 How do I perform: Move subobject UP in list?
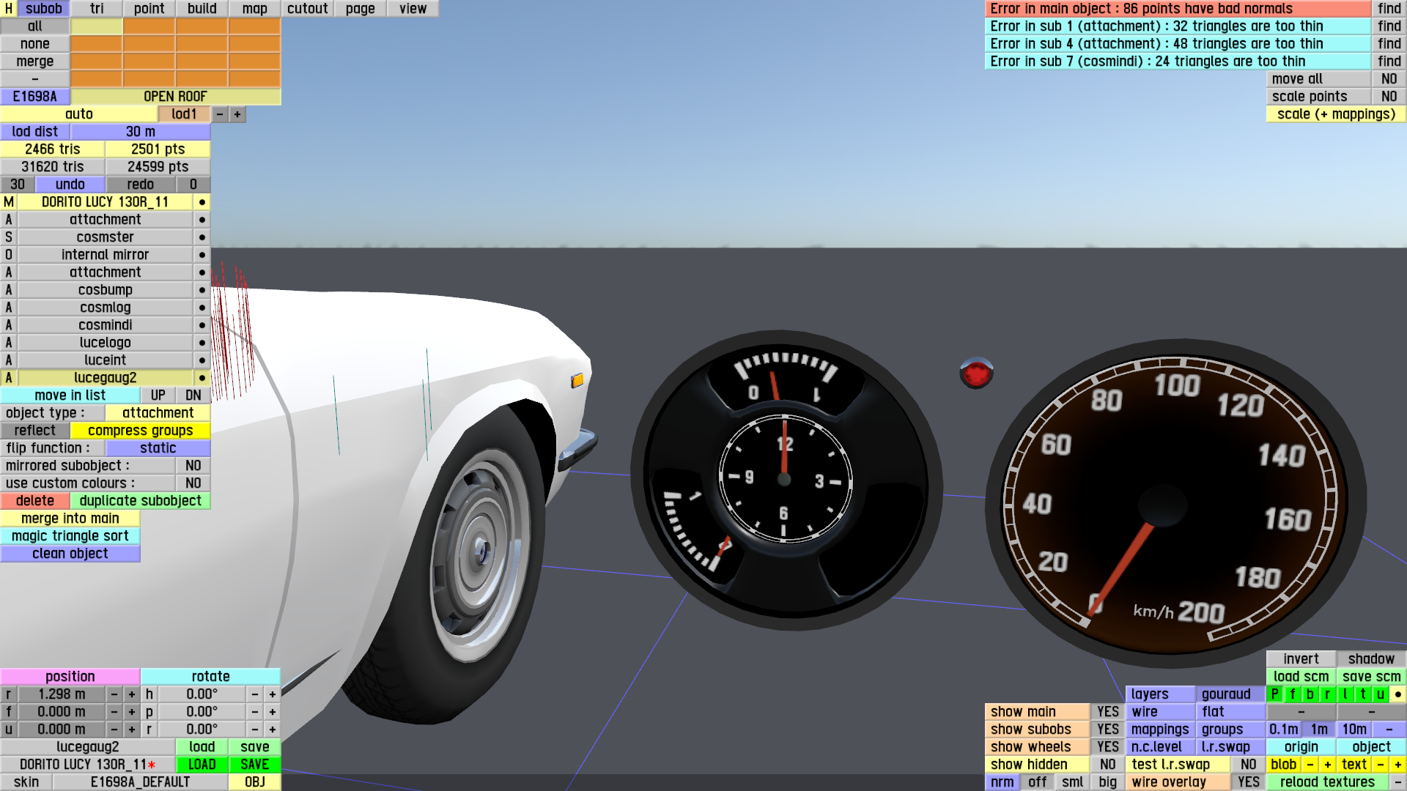coord(158,395)
